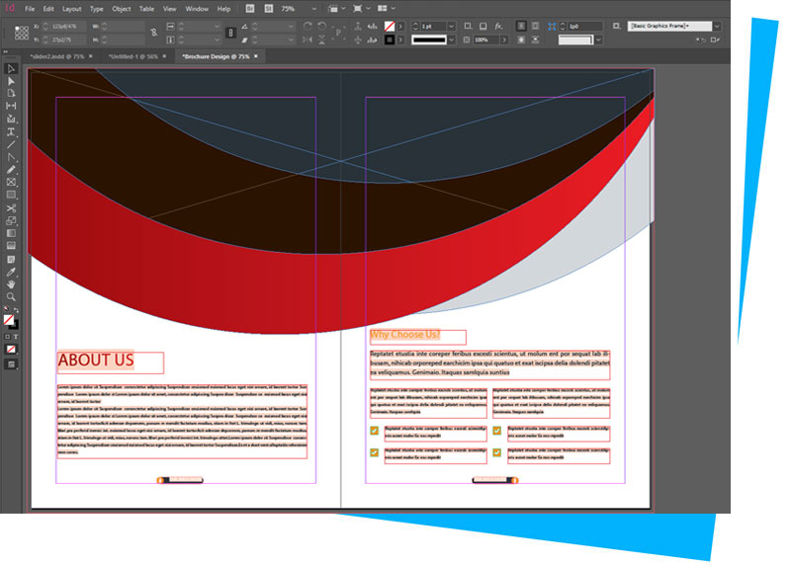This screenshot has height=565, width=791.
Task: Click the X position input field
Action: tap(68, 27)
